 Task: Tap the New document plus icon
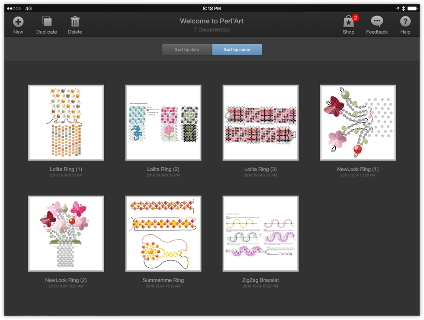[18, 22]
